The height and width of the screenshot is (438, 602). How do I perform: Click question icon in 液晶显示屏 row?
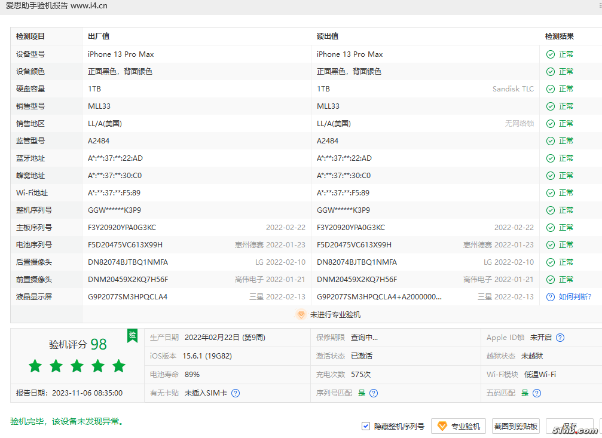tap(551, 297)
